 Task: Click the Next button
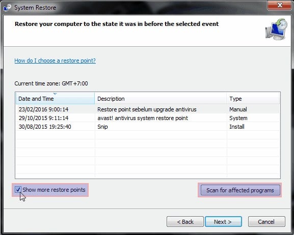click(x=223, y=222)
